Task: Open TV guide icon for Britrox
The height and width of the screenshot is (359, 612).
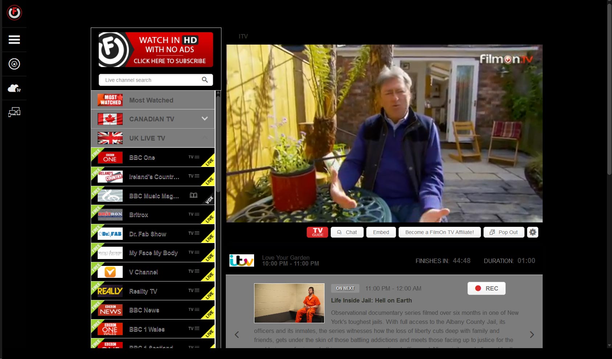Action: 194,214
